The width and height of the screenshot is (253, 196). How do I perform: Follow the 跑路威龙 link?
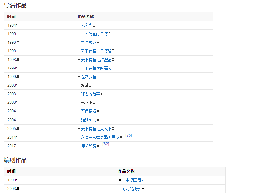click(88, 120)
